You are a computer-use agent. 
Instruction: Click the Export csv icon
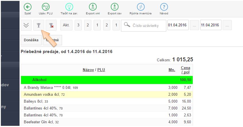(x=114, y=7)
